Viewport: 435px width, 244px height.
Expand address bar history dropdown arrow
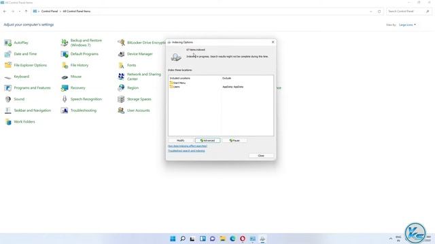(x=371, y=12)
